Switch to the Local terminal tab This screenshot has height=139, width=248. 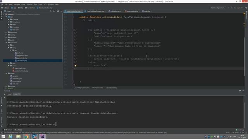pyautogui.click(x=9, y=94)
